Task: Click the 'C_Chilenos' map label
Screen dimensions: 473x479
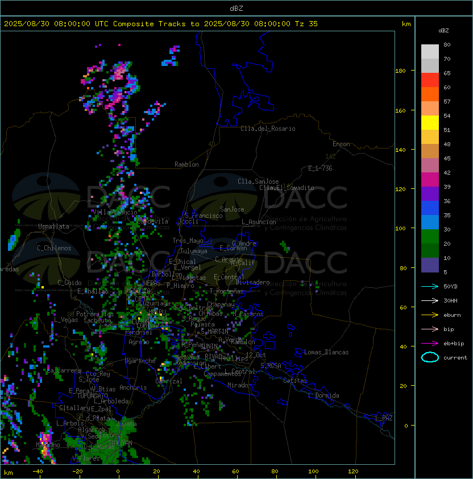Action: click(x=54, y=248)
